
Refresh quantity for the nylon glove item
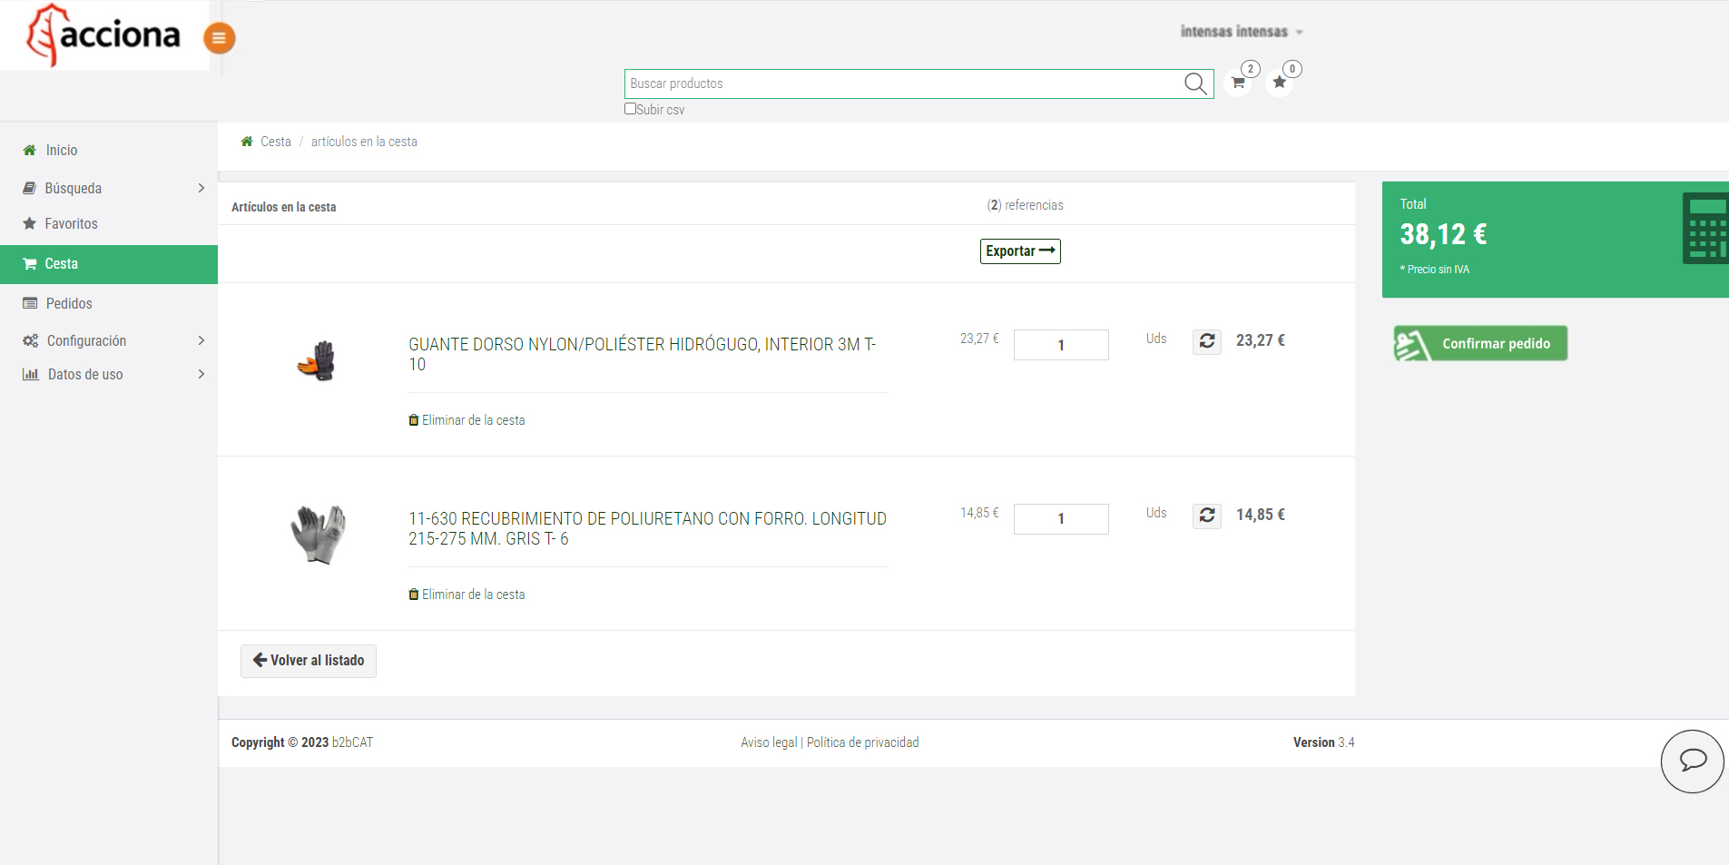pos(1206,341)
